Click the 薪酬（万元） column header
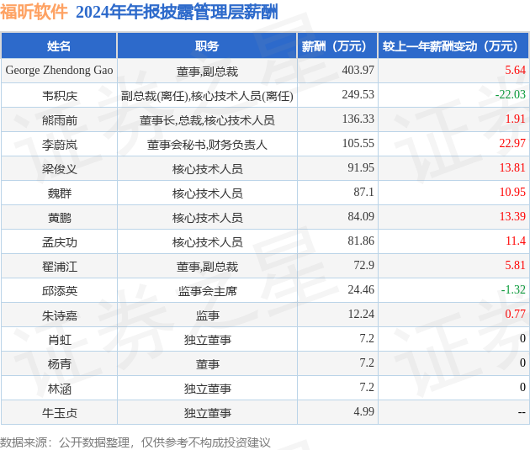This screenshot has width=530, height=450. point(337,46)
